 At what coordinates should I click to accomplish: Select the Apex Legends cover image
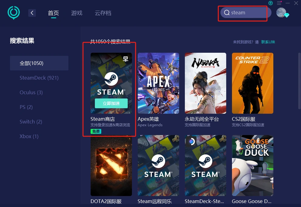[x=158, y=83]
